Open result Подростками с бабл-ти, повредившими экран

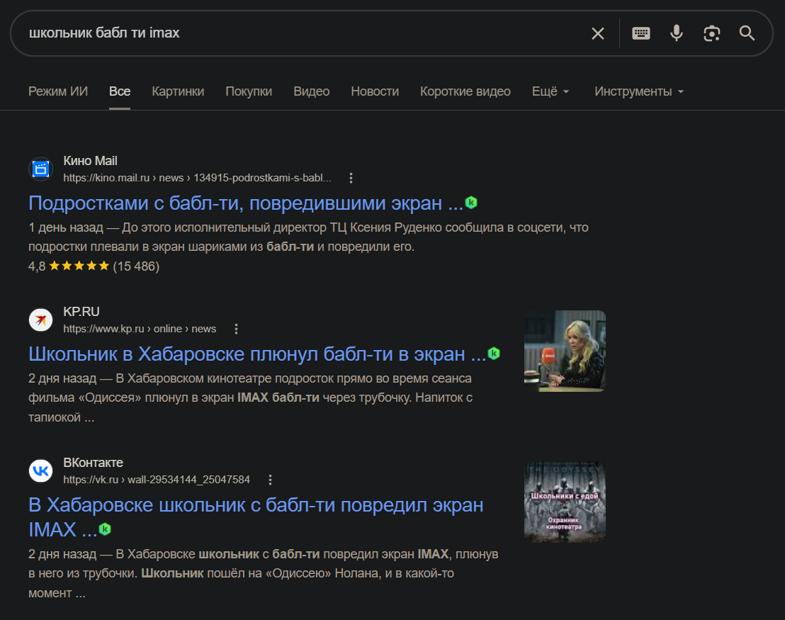[x=246, y=203]
